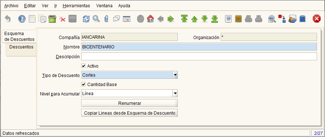Image resolution: width=325 pixels, height=137 pixels.
Task: Click into the empty Descripción field
Action: pos(199,56)
